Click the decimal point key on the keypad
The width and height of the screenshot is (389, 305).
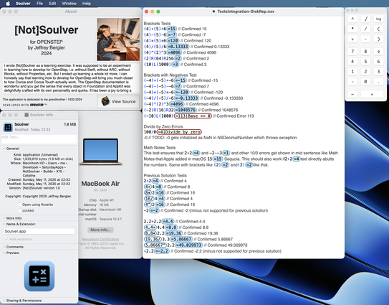pos(378,82)
